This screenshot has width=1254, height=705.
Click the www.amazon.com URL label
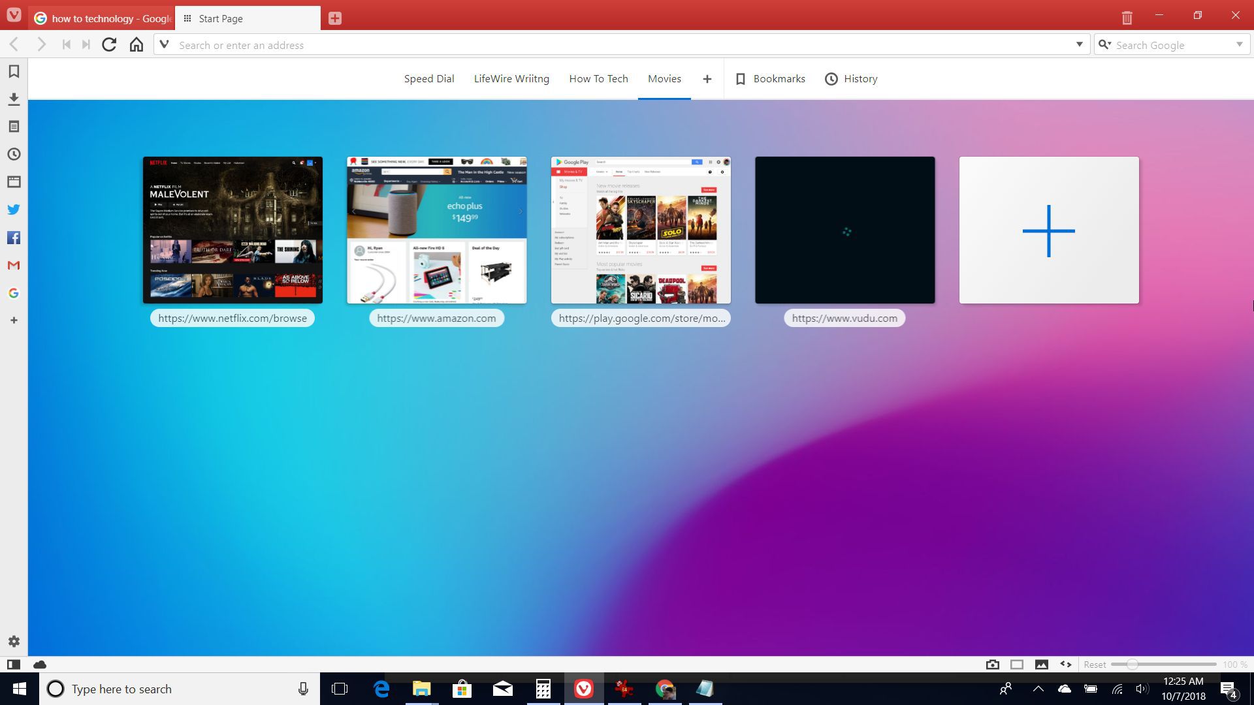tap(436, 318)
